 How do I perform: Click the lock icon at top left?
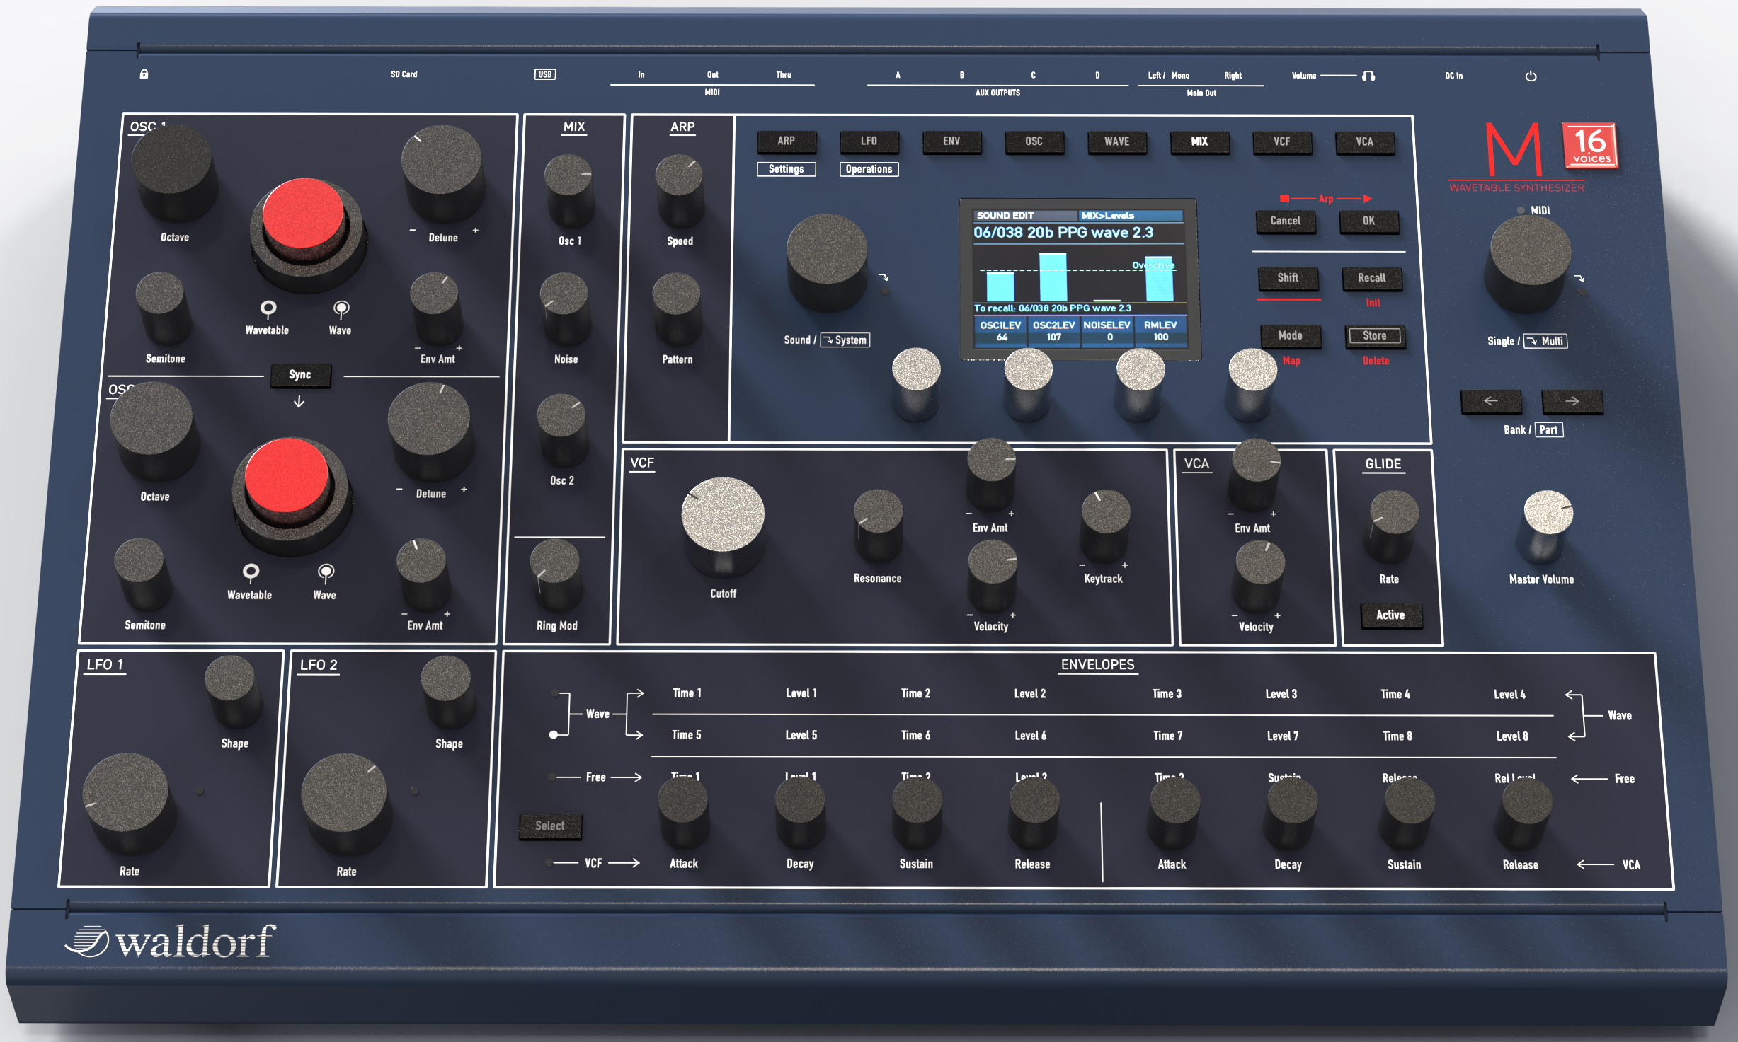[144, 74]
